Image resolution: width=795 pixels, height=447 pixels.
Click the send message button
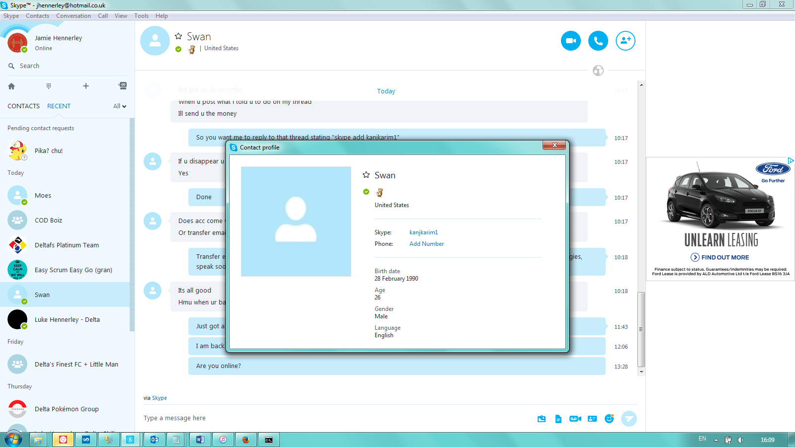coord(629,419)
